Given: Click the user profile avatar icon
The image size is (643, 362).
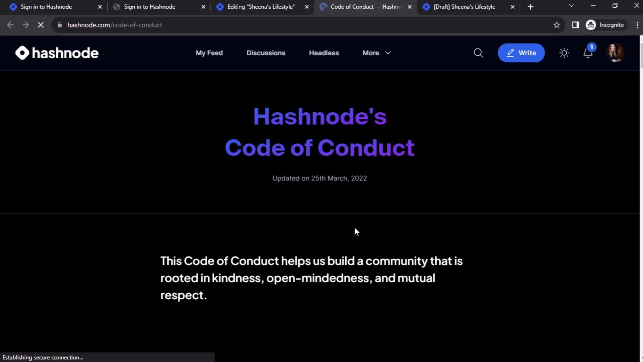Looking at the screenshot, I should pos(615,53).
